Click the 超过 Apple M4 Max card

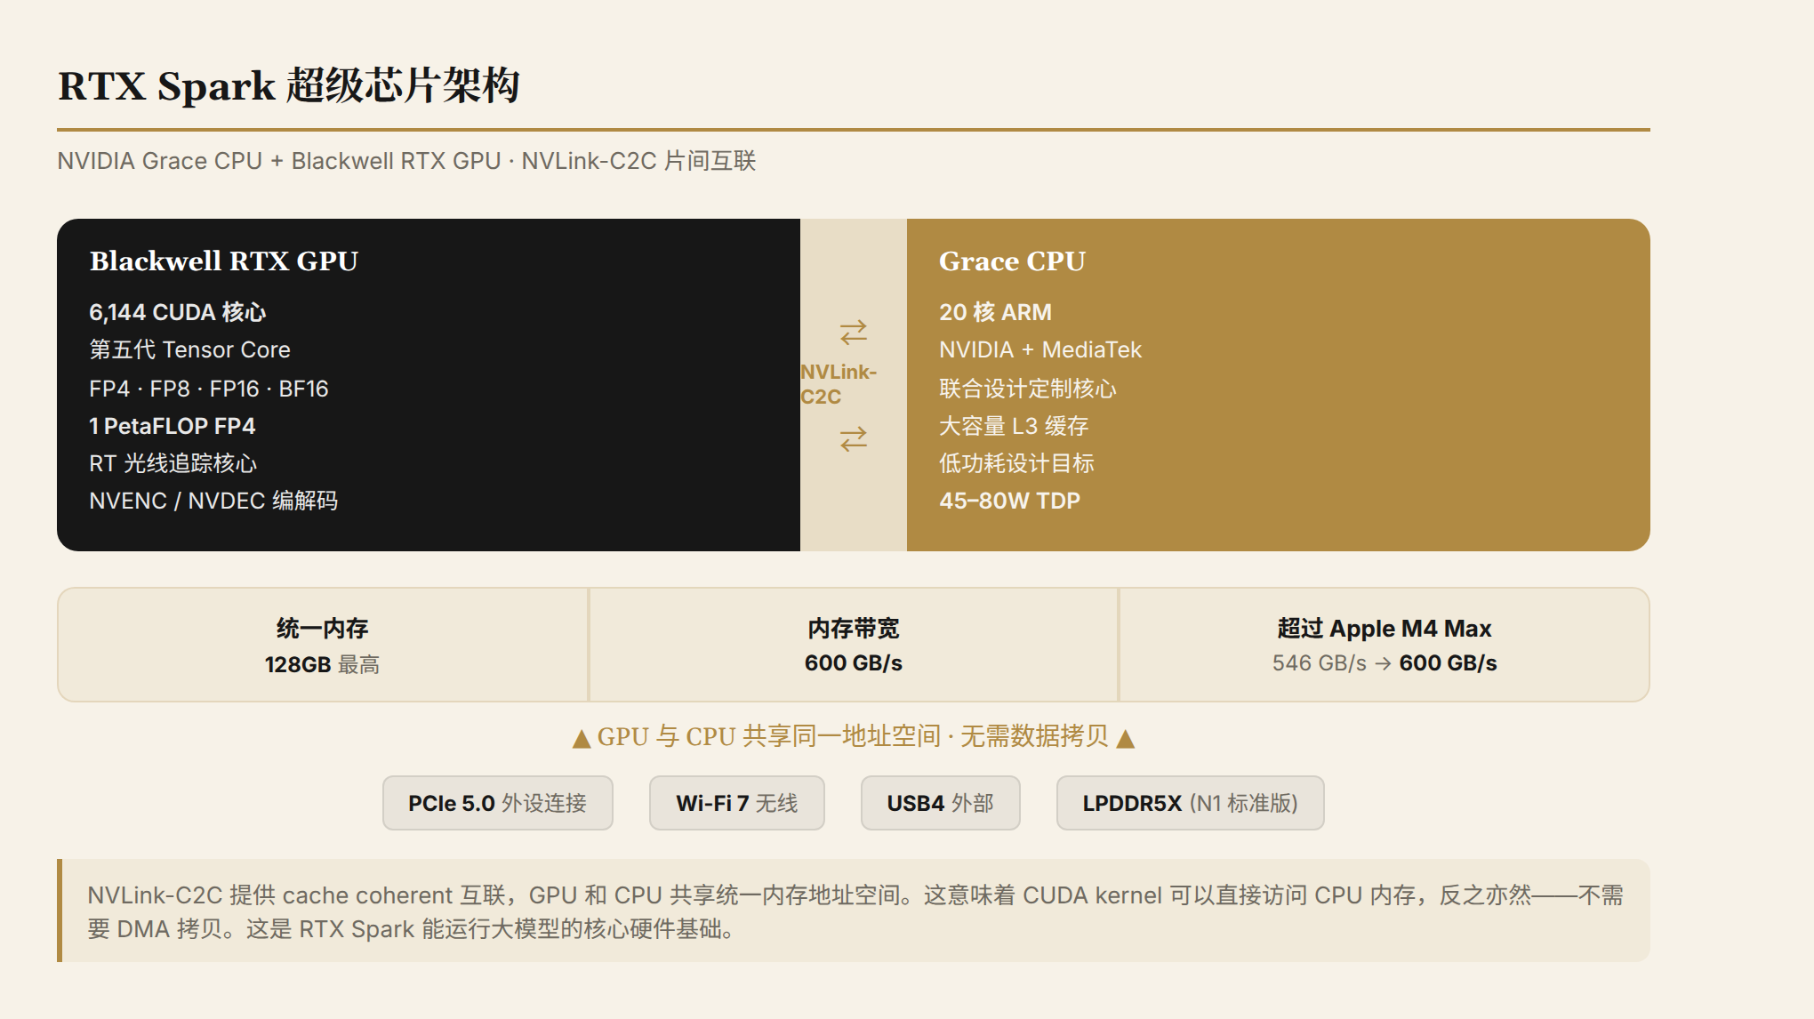click(x=1385, y=645)
